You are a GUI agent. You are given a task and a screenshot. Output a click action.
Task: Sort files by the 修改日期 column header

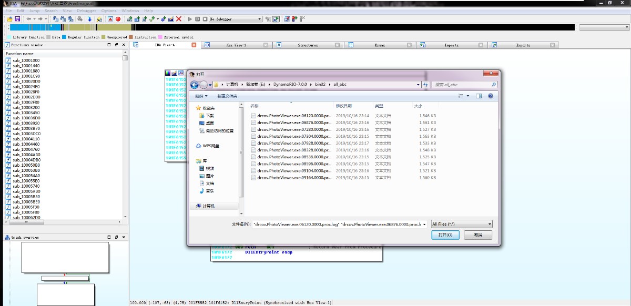click(343, 106)
